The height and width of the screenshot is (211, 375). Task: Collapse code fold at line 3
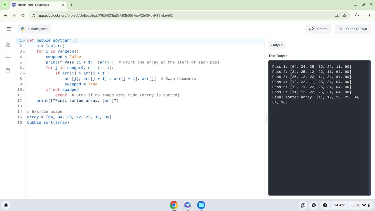click(24, 52)
